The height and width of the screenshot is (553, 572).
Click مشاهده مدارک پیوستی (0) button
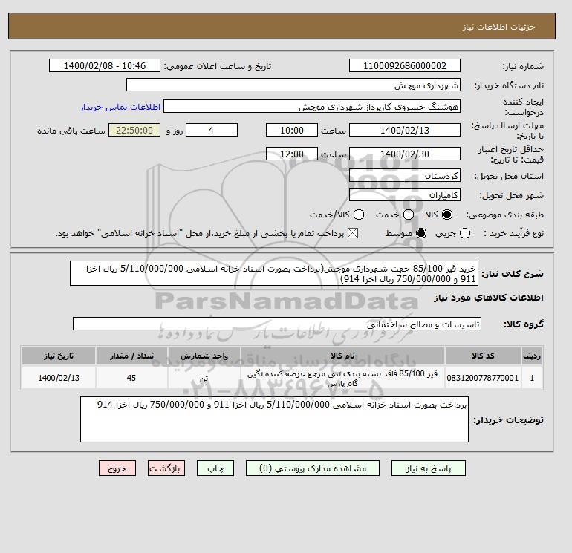click(x=313, y=468)
